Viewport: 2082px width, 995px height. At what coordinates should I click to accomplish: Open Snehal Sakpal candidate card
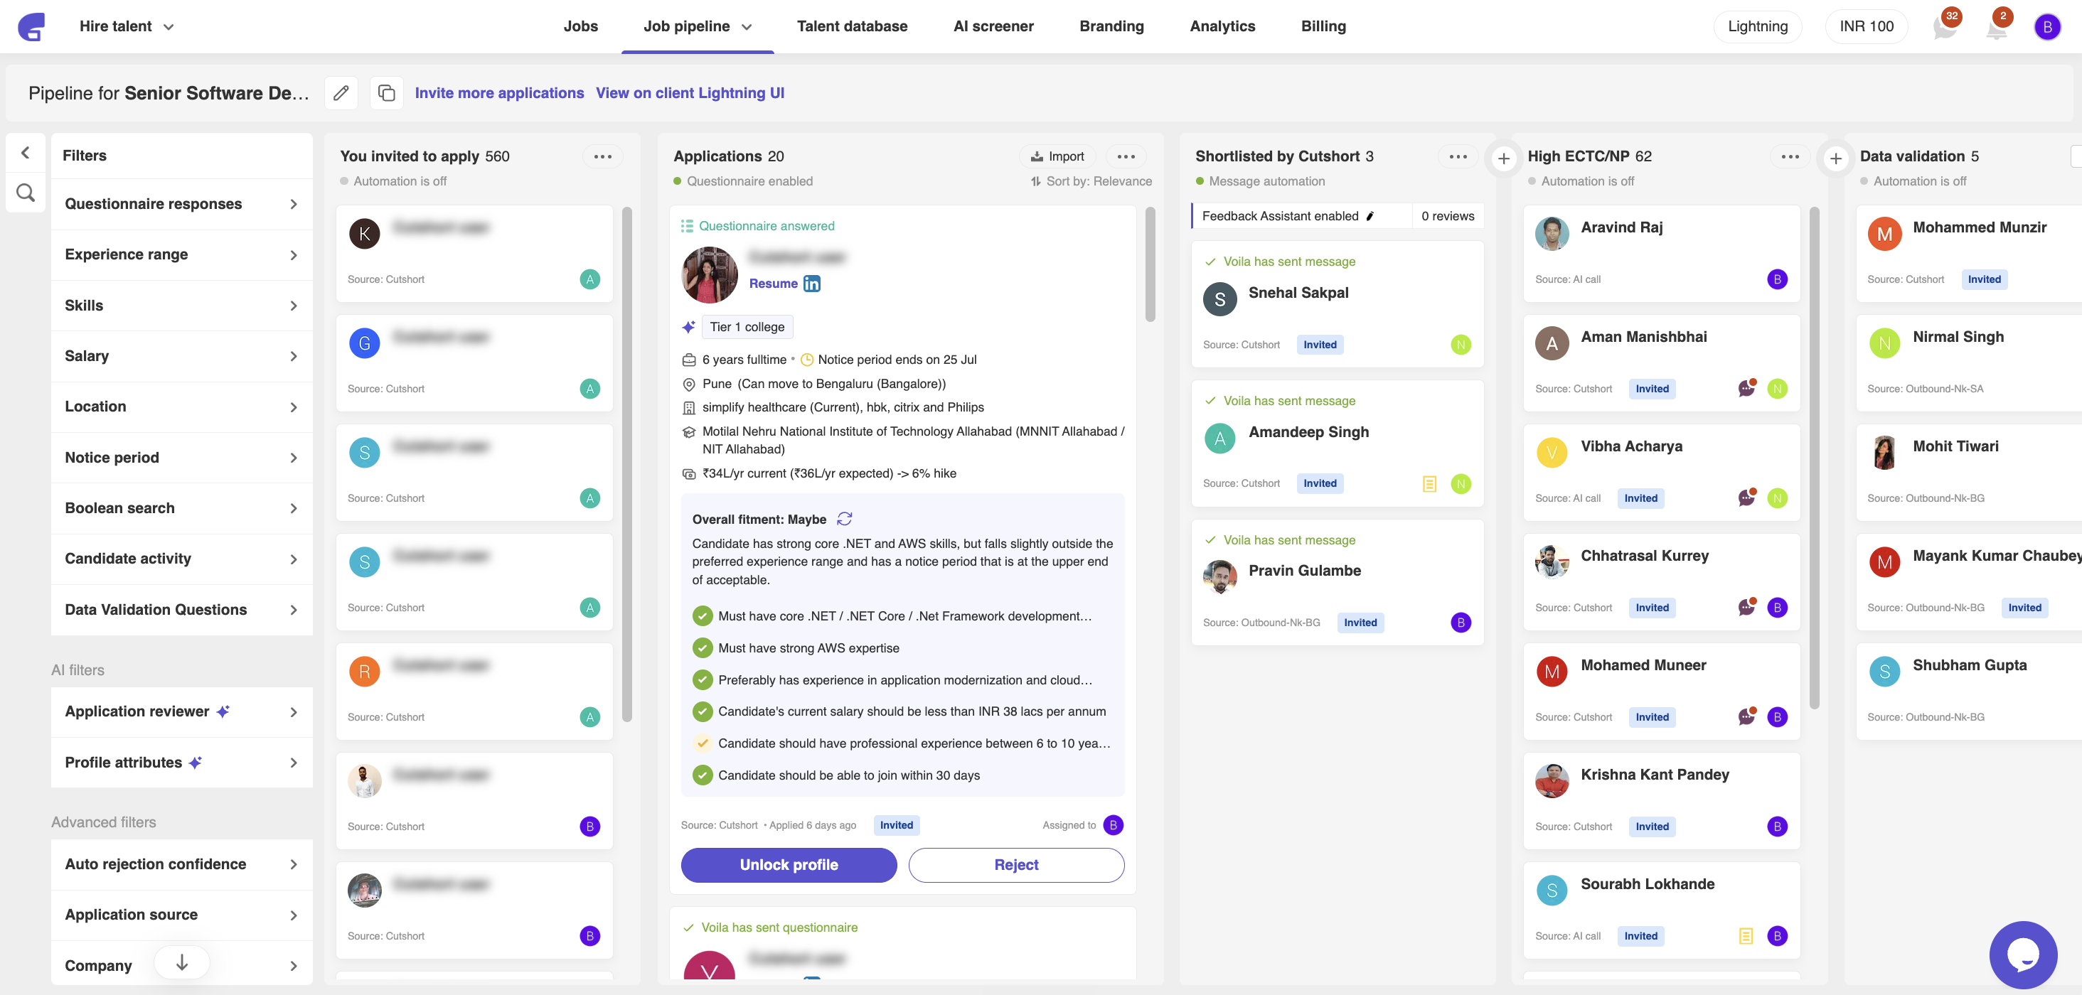1337,304
